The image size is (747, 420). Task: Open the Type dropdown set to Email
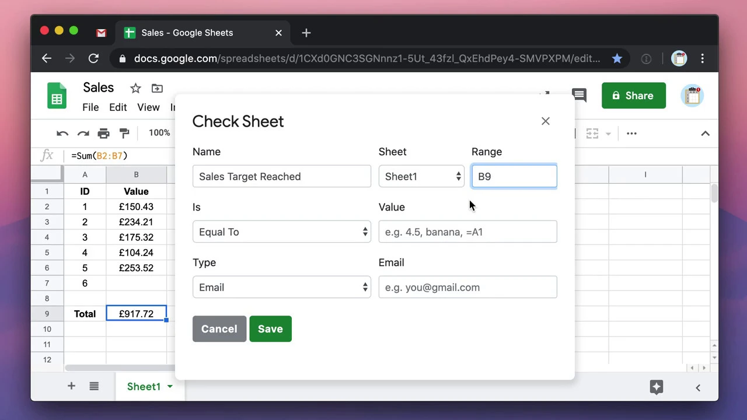coord(281,287)
